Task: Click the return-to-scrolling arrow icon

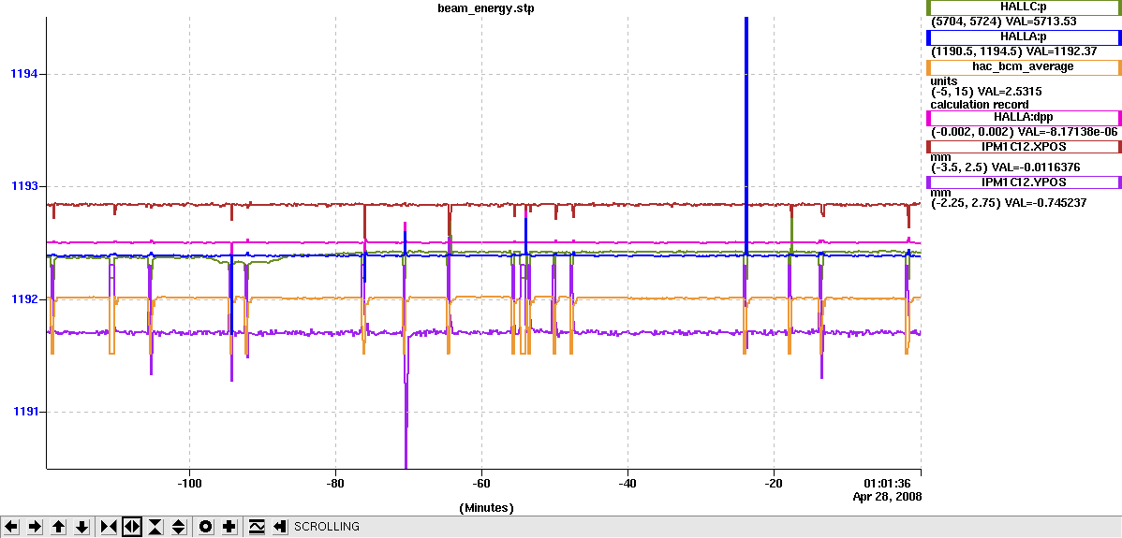Action: click(x=280, y=528)
